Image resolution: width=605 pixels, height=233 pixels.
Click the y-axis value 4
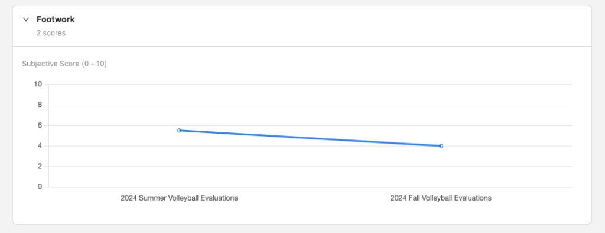click(x=40, y=146)
